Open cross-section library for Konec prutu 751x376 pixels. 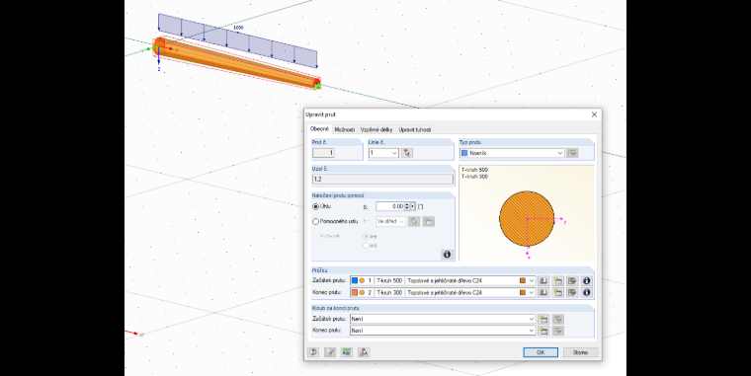tap(543, 292)
